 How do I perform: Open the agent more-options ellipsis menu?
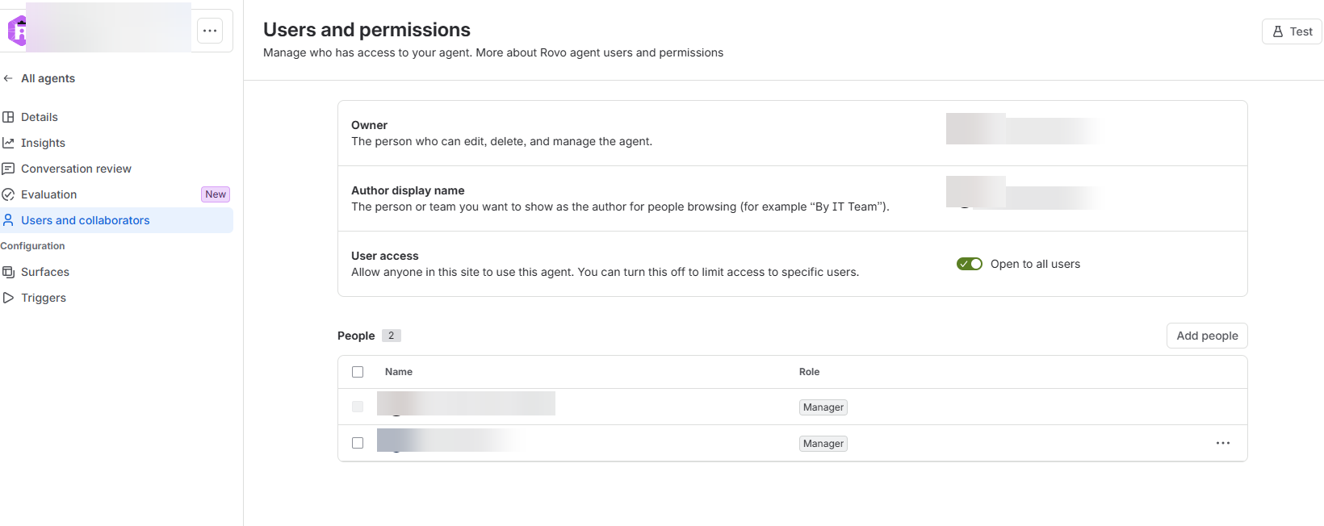click(210, 31)
